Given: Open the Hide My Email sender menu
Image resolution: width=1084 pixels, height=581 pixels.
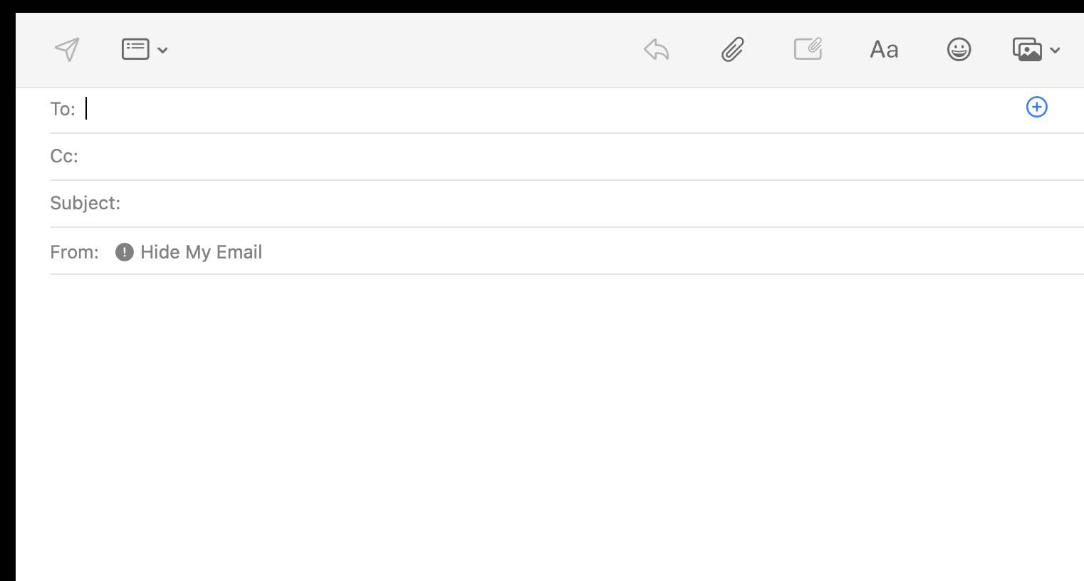Looking at the screenshot, I should (201, 252).
